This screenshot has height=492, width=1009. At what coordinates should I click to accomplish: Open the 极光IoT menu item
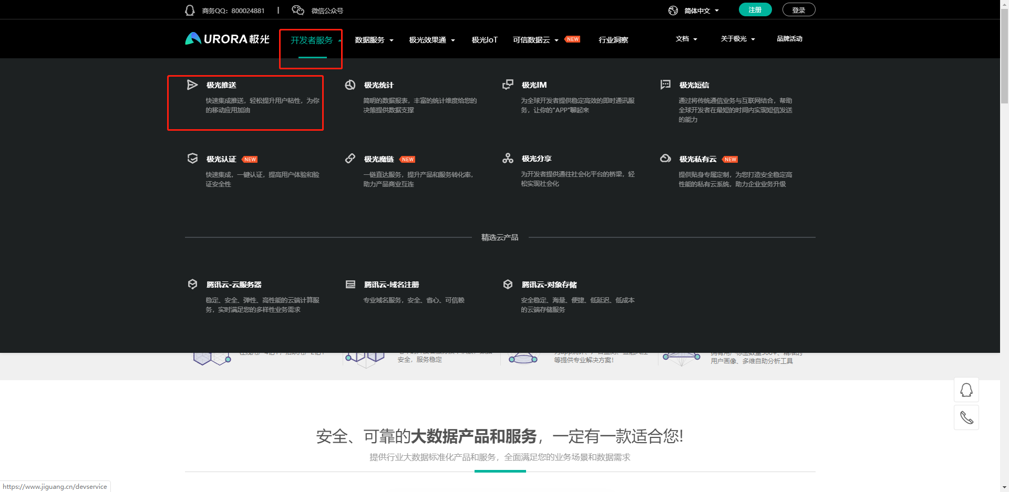(485, 40)
